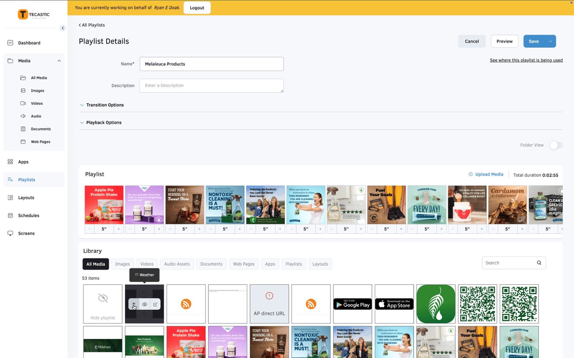This screenshot has height=358, width=574.
Task: Open 'See where this playlist is being used' link
Action: point(526,60)
